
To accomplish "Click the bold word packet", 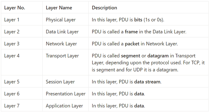I will click(x=132, y=44).
